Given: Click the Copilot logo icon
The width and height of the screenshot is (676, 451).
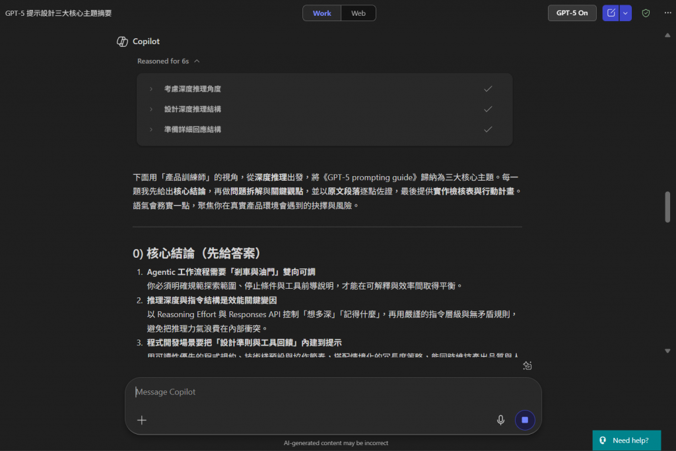Looking at the screenshot, I should [x=122, y=42].
